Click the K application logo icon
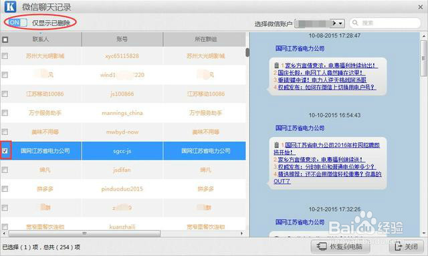The height and width of the screenshot is (256, 428). coord(11,7)
